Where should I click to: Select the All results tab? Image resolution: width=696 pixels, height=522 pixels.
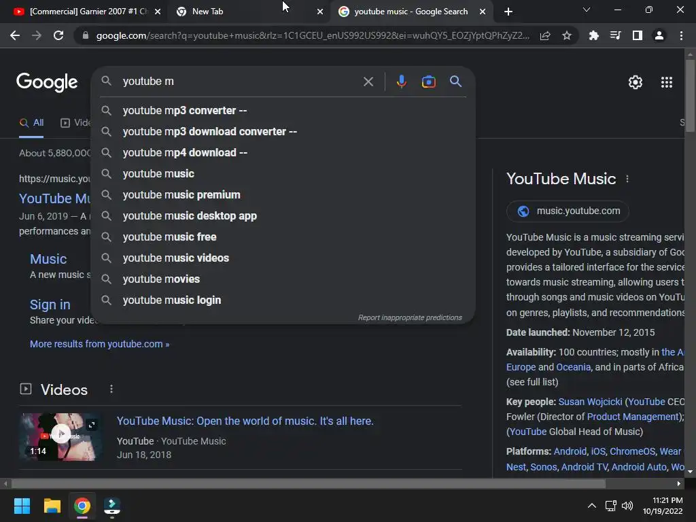(31, 123)
